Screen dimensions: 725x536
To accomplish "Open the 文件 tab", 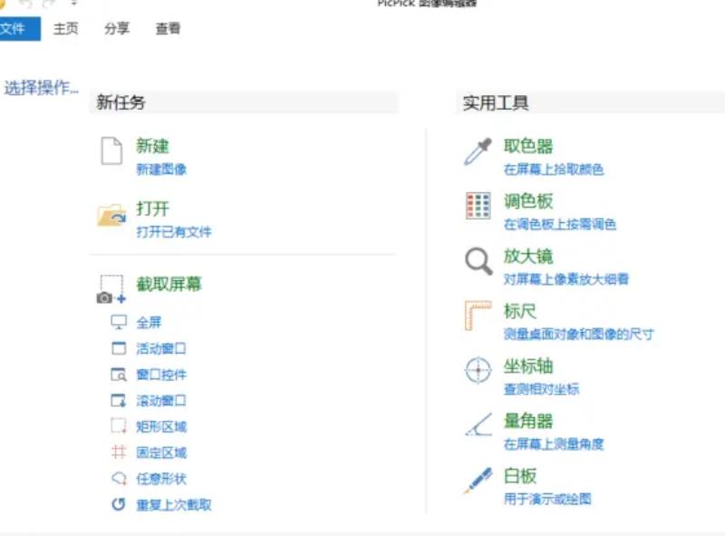I will pos(18,29).
